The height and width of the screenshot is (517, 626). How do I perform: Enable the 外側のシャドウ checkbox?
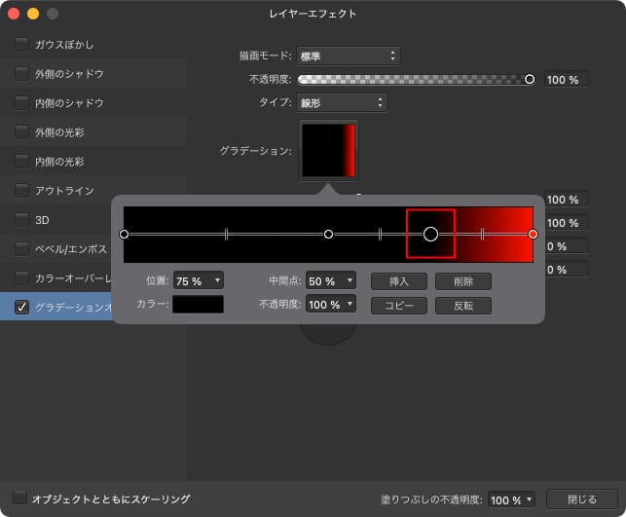(x=21, y=74)
